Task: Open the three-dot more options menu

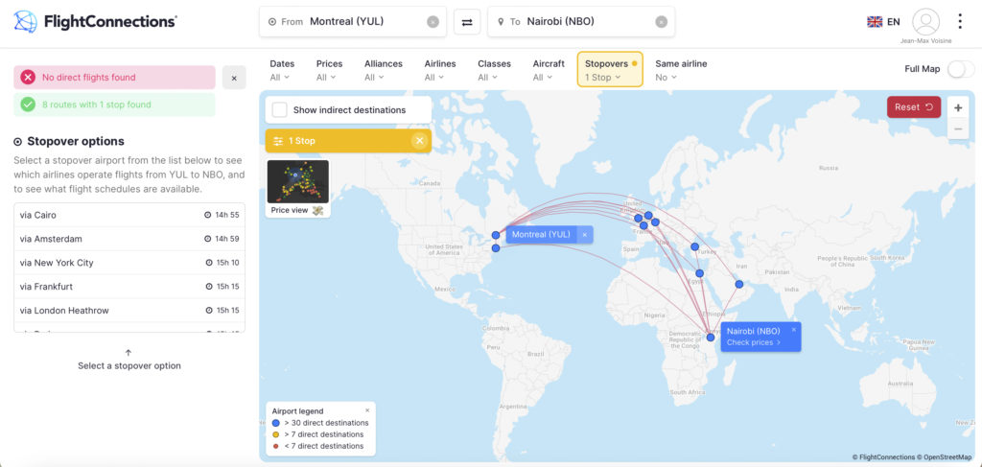Action: [x=960, y=21]
